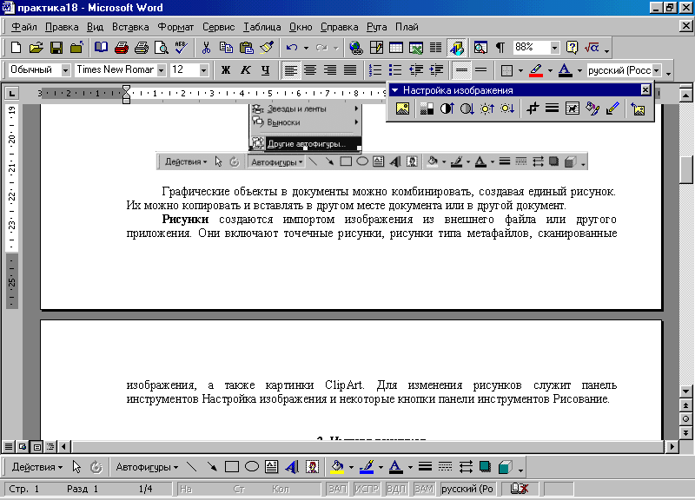Print the document with the printer icon
The image size is (695, 500).
(x=142, y=48)
